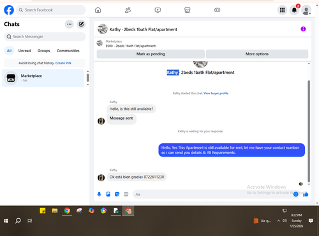
Task: Open Windows taskbar search
Action: pos(18,221)
